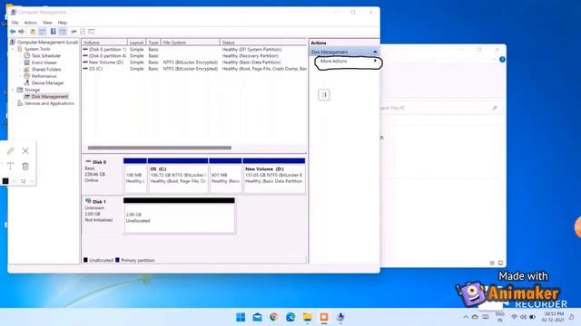Open the font size 12 dropdown
581x326 pixels.
[27, 181]
